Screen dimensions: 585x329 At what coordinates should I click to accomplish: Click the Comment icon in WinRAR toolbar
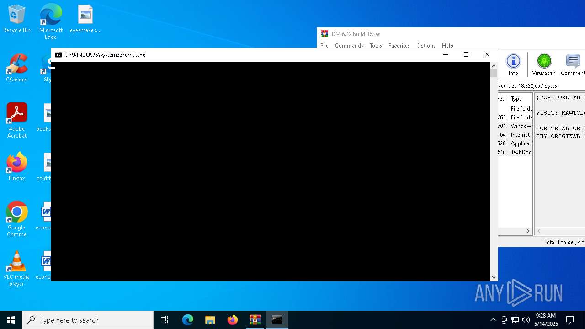tap(573, 65)
